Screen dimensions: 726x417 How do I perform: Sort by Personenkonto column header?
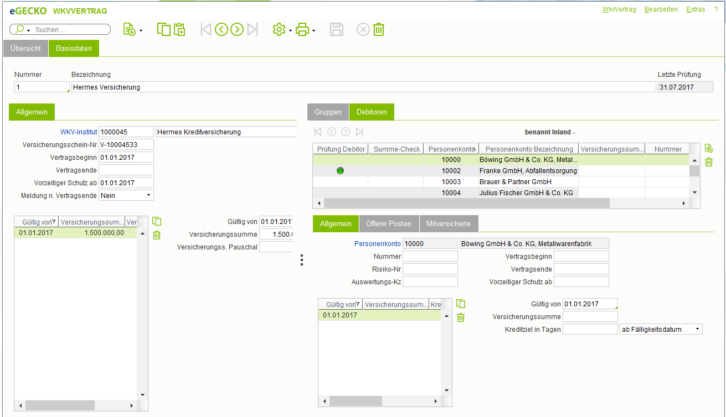[451, 149]
